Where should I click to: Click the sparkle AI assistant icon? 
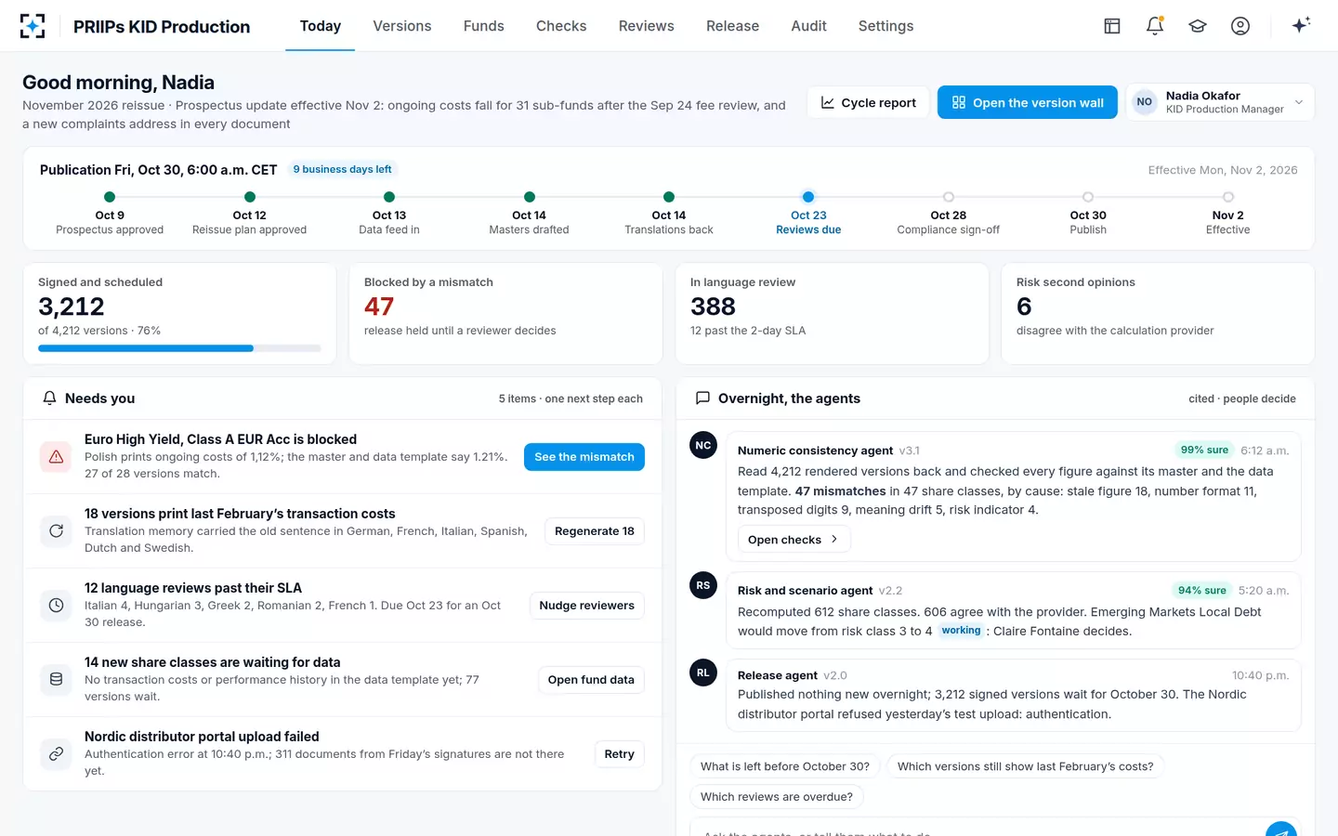[1301, 25]
